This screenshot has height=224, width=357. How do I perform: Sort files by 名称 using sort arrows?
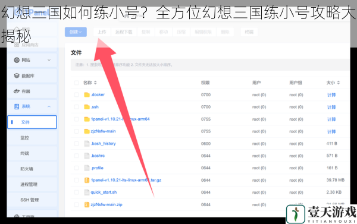pyautogui.click(x=95, y=83)
